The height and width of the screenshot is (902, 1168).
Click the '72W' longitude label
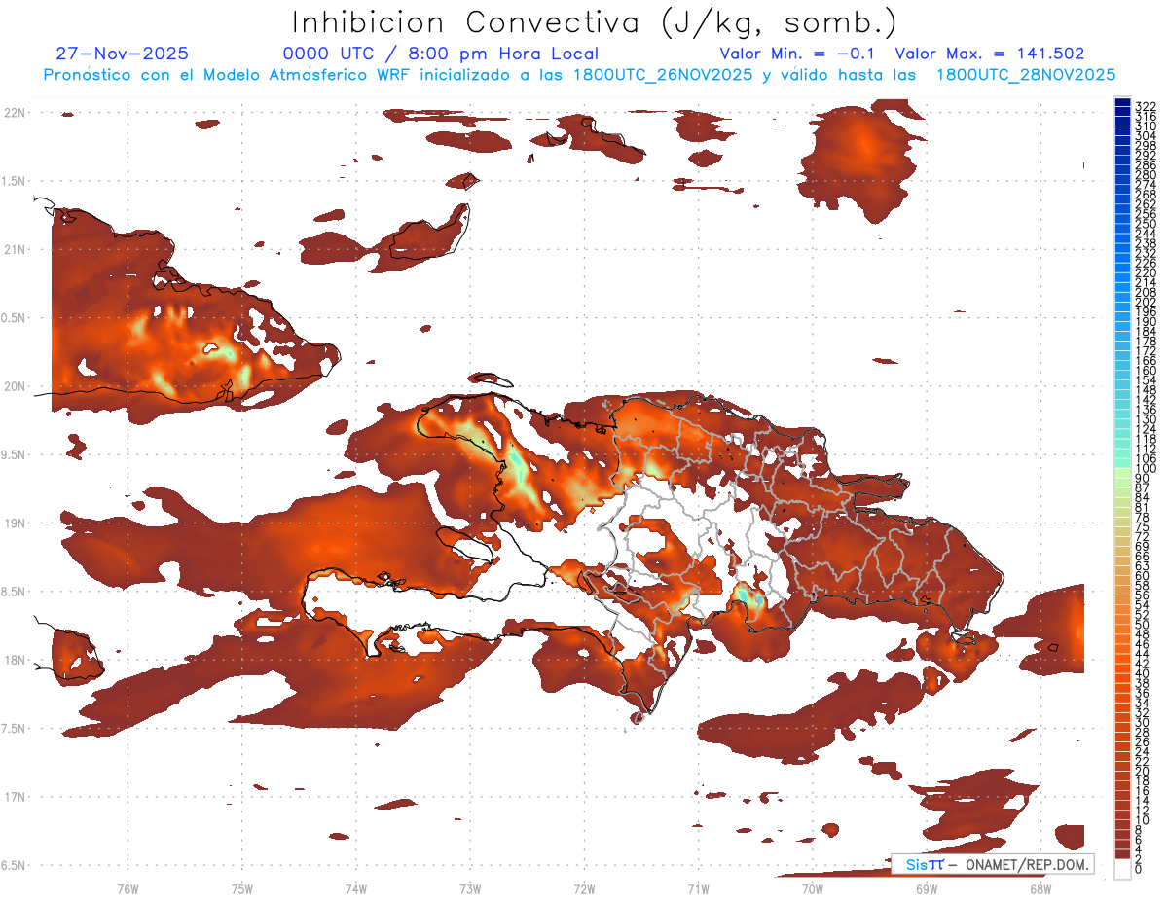pos(584,887)
